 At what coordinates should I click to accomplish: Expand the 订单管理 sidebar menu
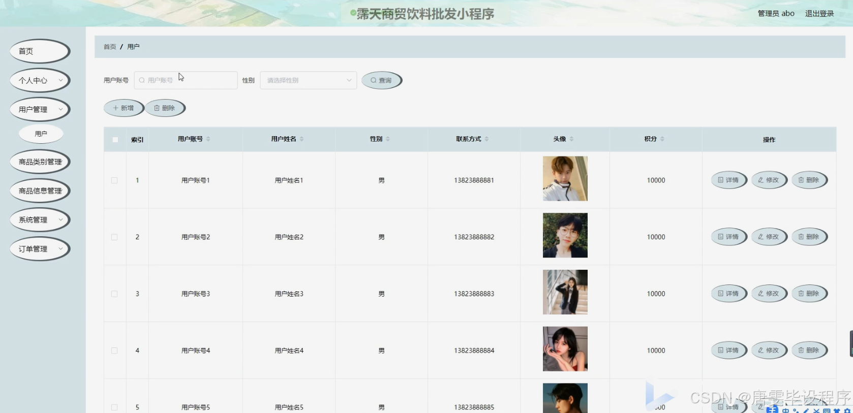tap(40, 249)
